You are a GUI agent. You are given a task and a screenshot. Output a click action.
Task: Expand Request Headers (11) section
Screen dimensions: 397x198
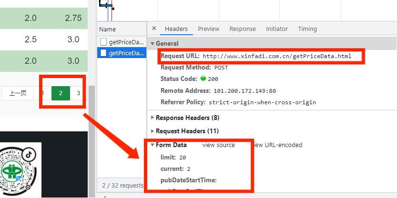coord(185,131)
